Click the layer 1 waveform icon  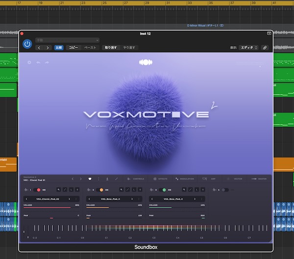tap(26, 190)
